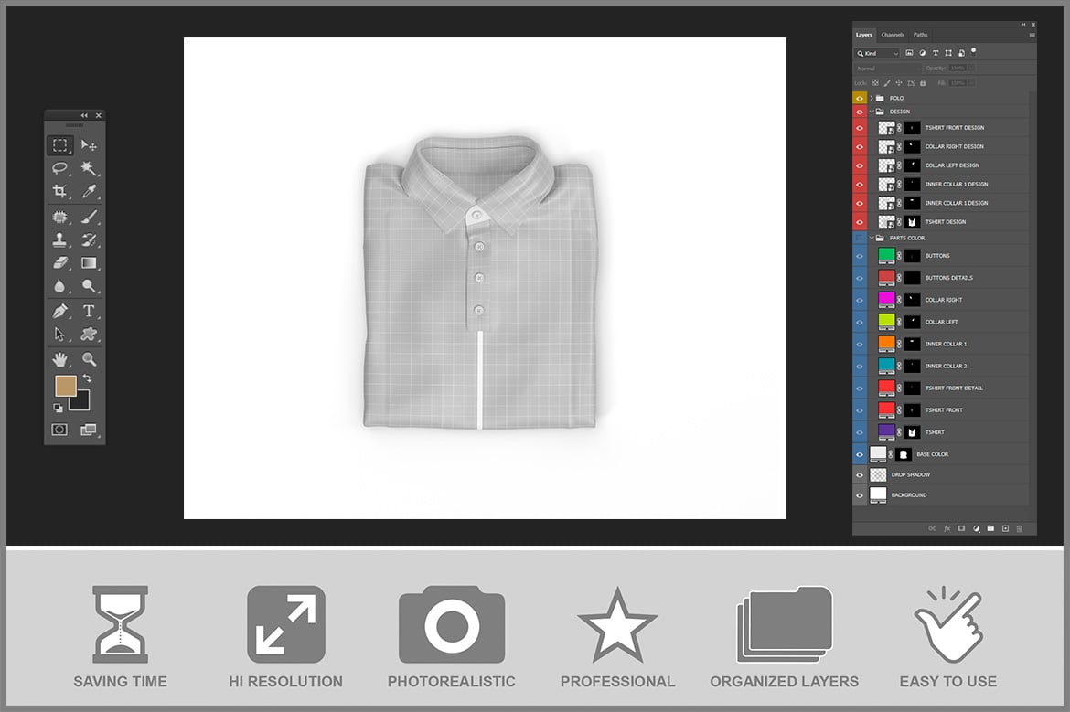Viewport: 1070px width, 712px height.
Task: Open the background color swatch
Action: (81, 401)
